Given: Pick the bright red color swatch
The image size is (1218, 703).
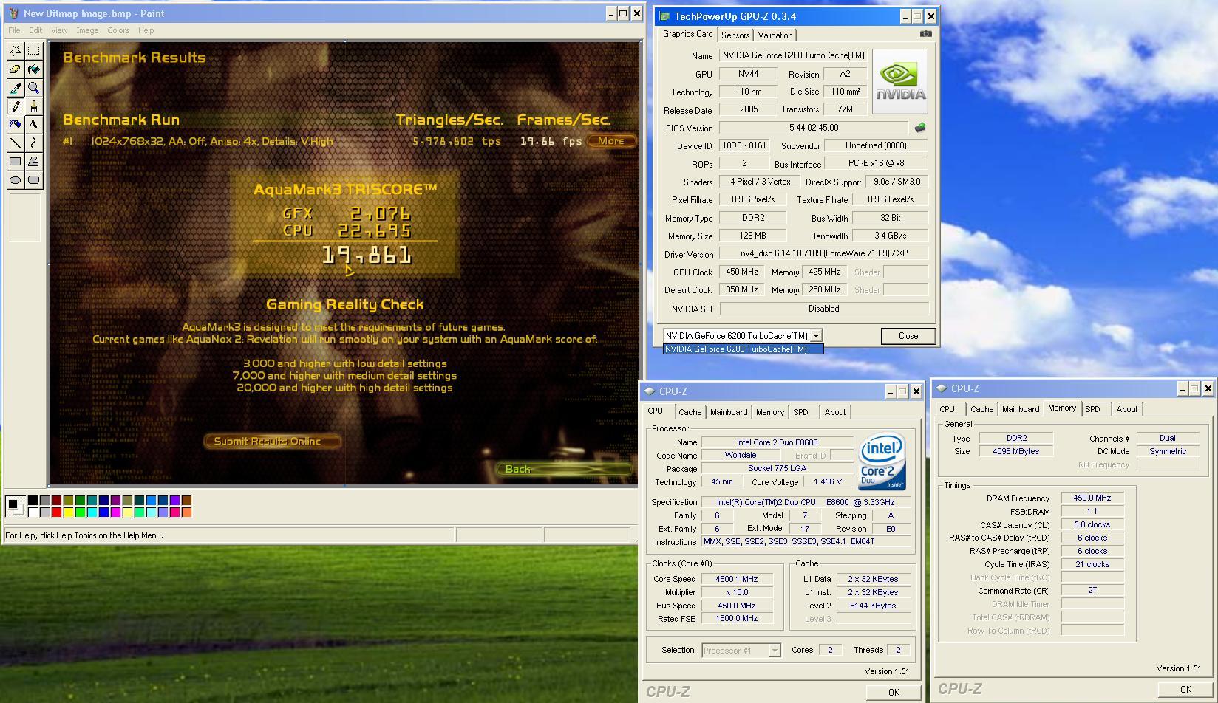Looking at the screenshot, I should (x=56, y=512).
